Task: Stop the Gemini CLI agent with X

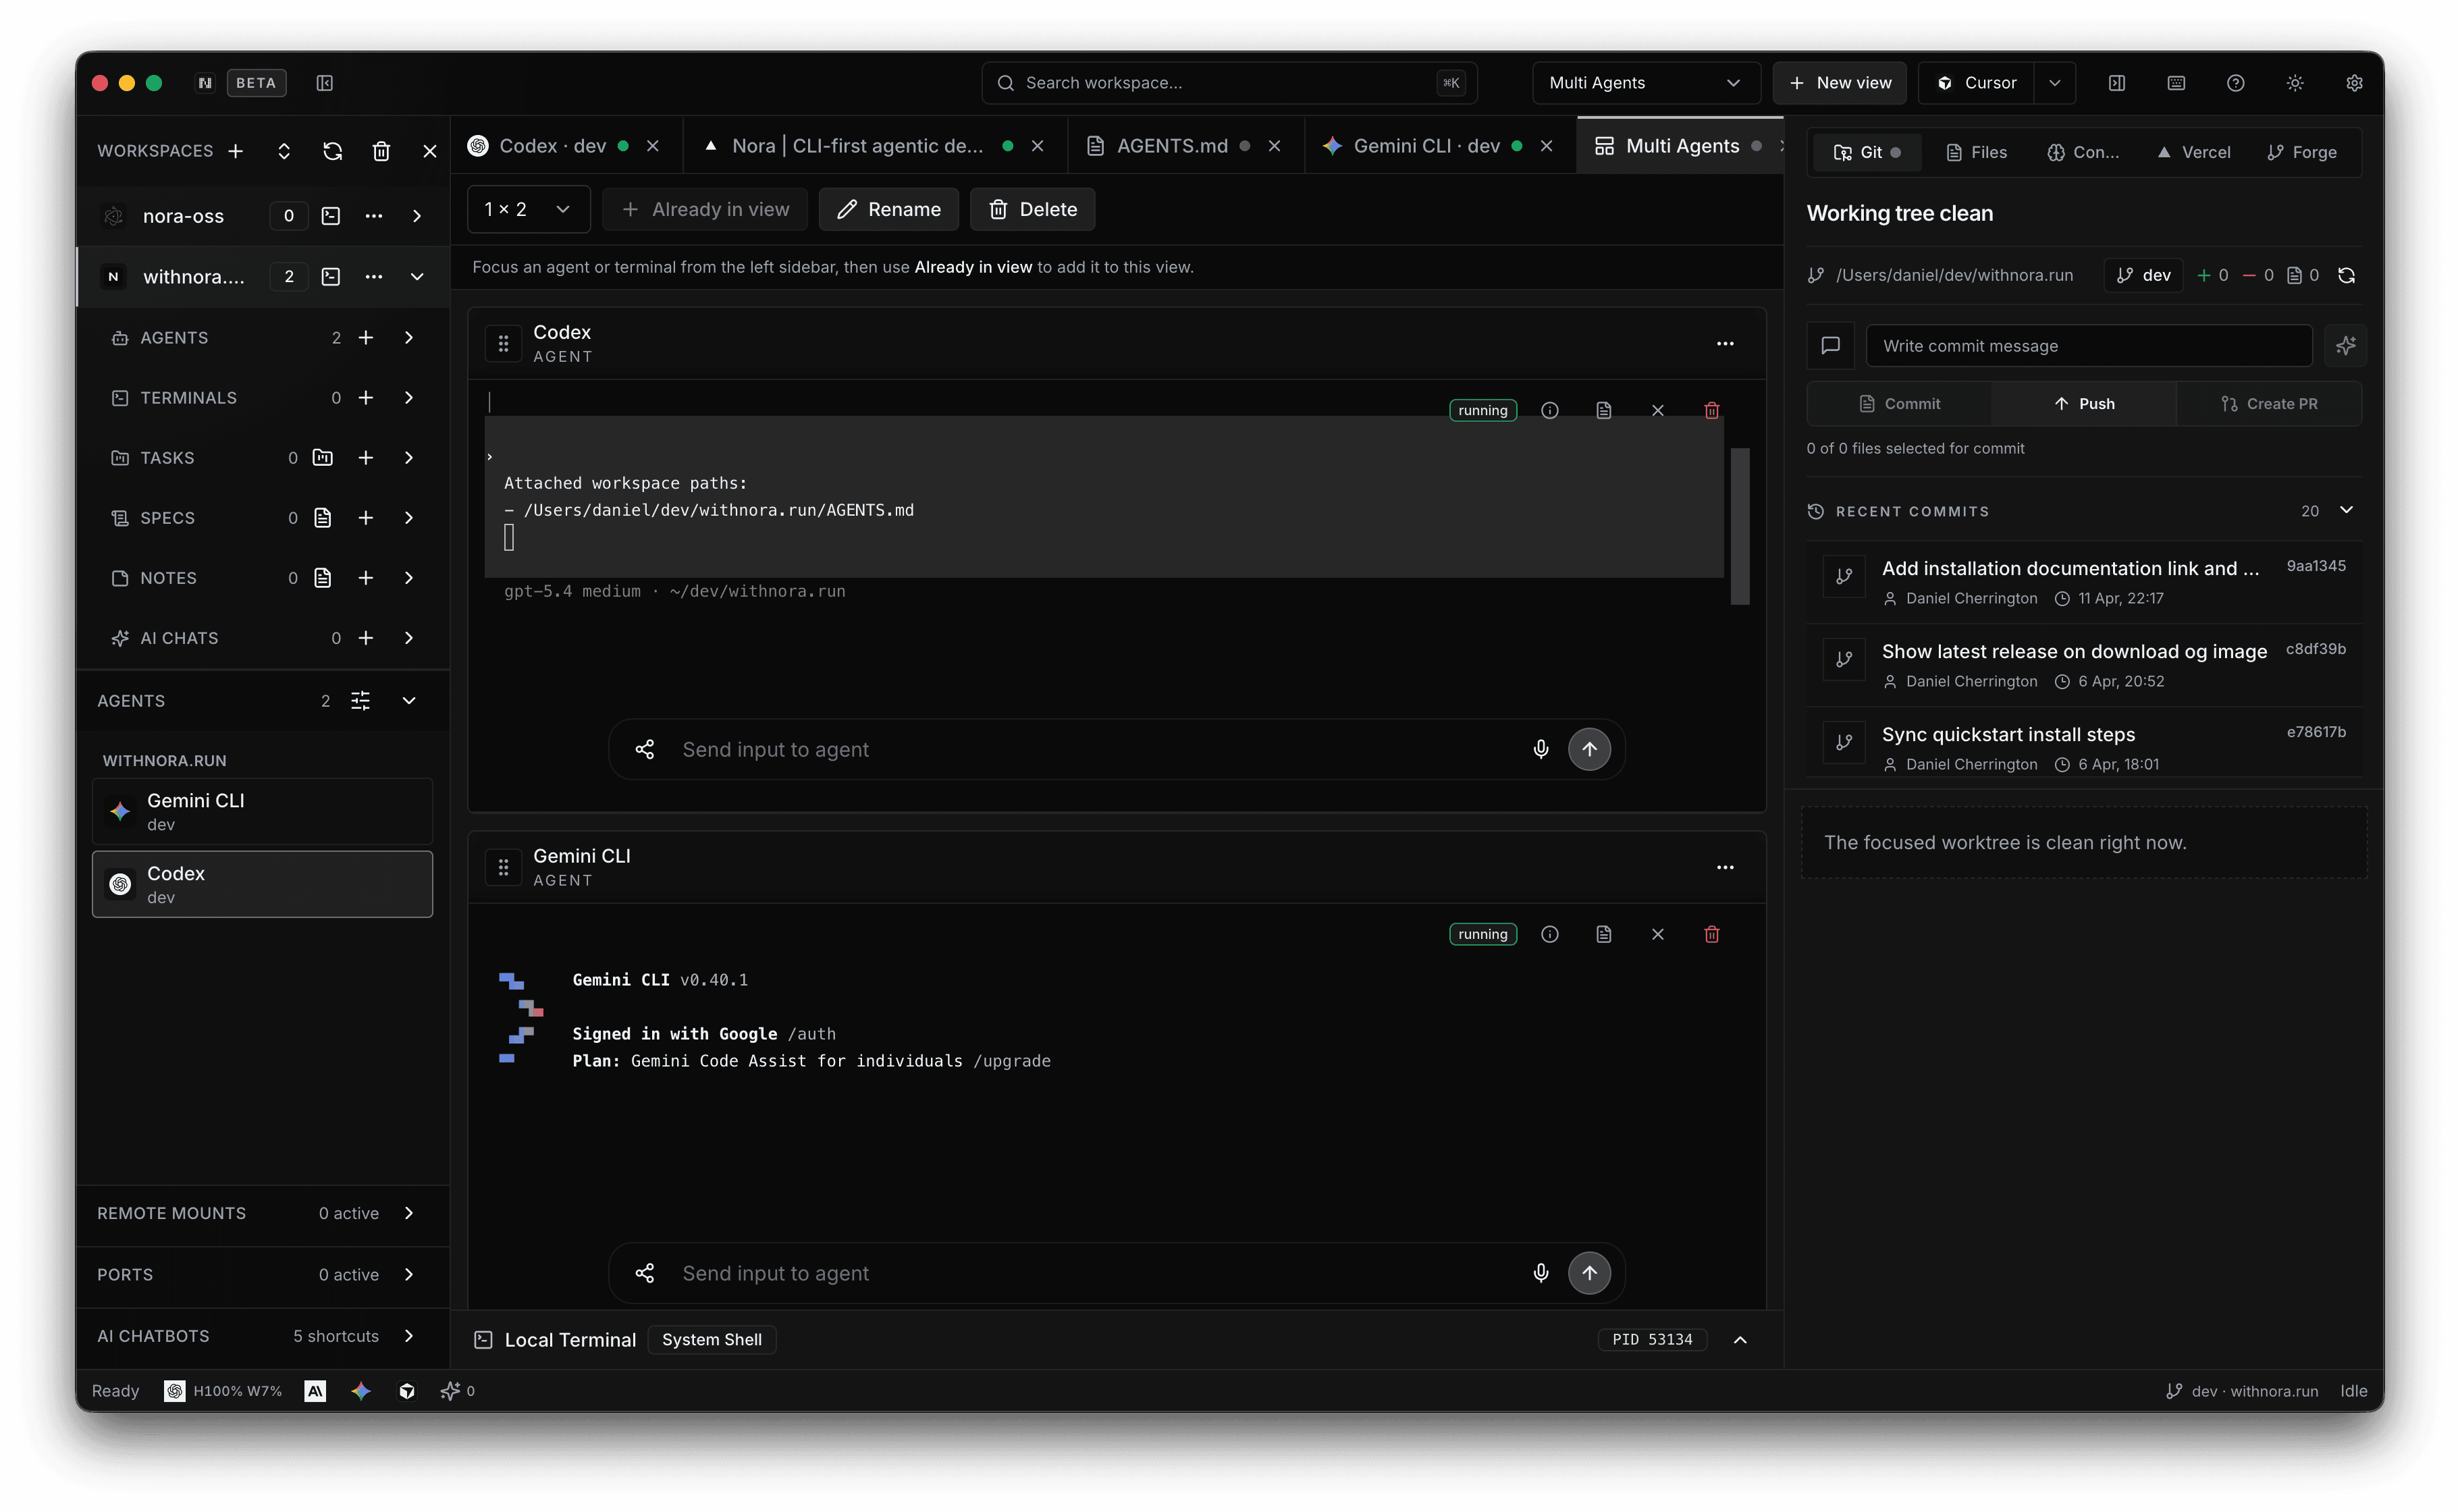Action: [x=1658, y=935]
